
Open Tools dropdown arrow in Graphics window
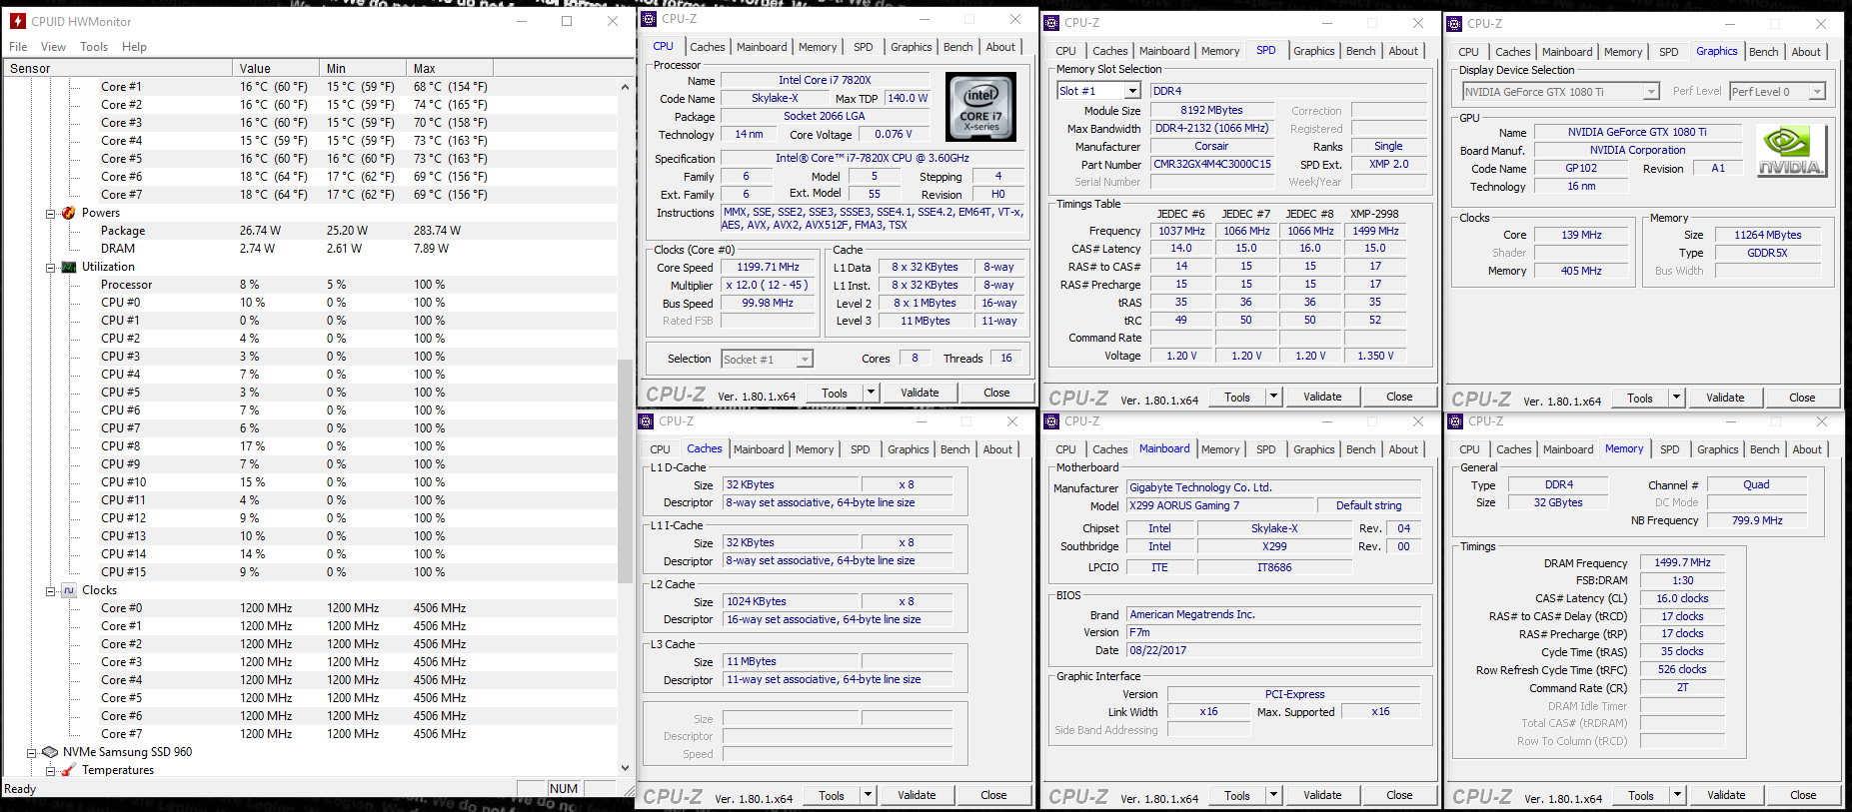pyautogui.click(x=1676, y=398)
